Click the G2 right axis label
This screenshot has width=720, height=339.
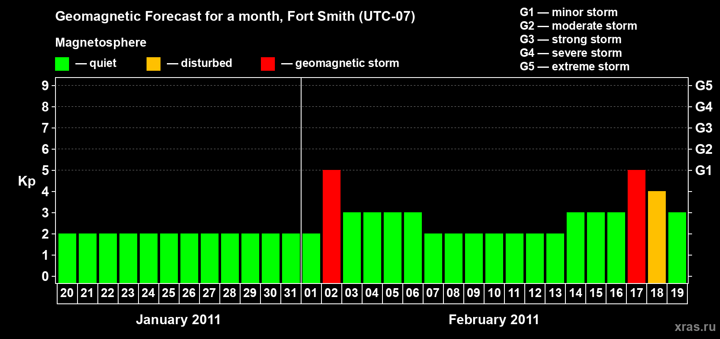pos(704,149)
